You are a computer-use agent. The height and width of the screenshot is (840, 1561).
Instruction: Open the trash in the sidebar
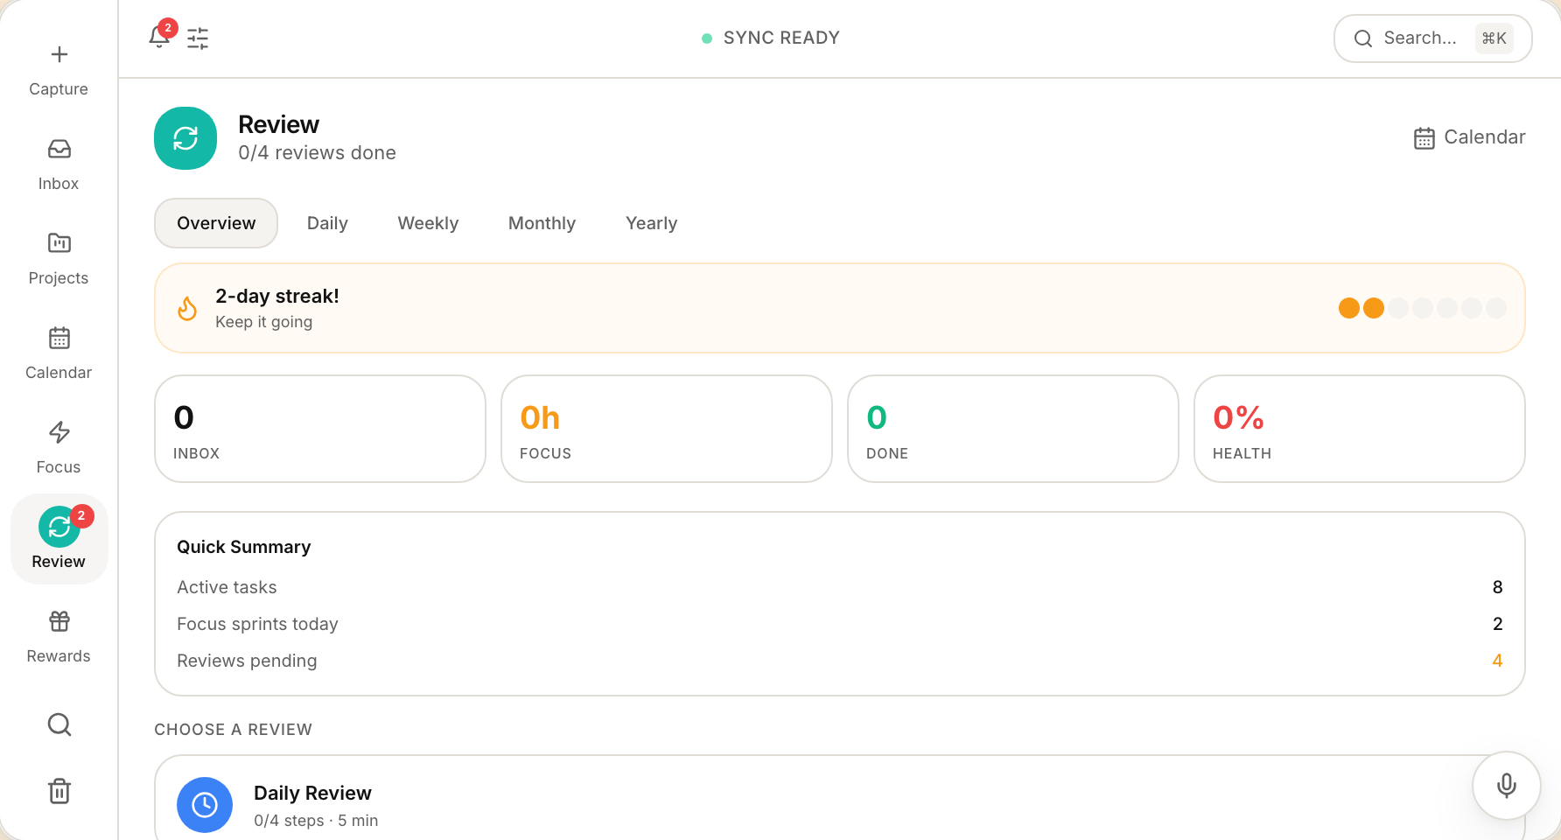point(59,790)
